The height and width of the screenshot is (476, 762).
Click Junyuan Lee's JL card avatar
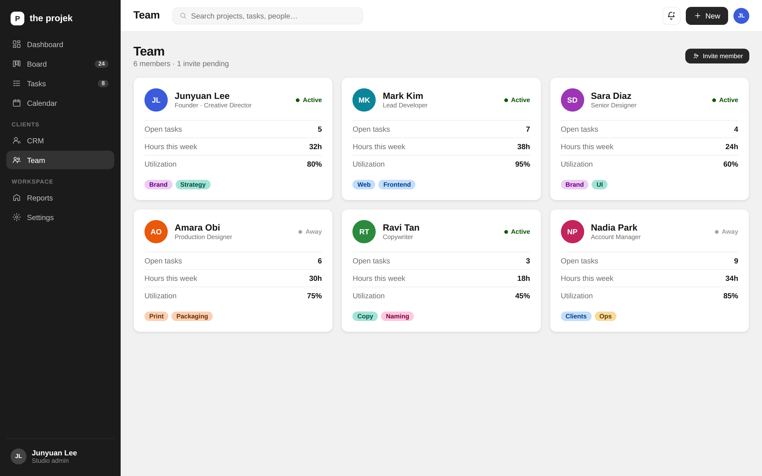pos(156,100)
